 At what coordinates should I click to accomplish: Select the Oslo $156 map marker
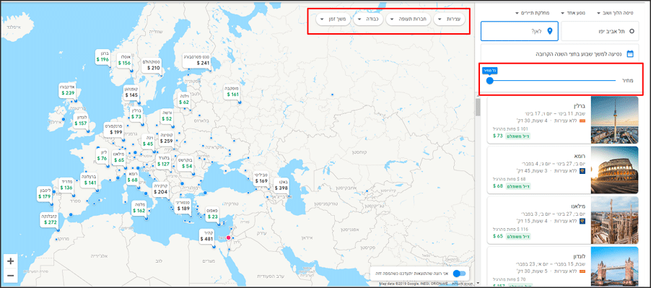[x=124, y=60]
